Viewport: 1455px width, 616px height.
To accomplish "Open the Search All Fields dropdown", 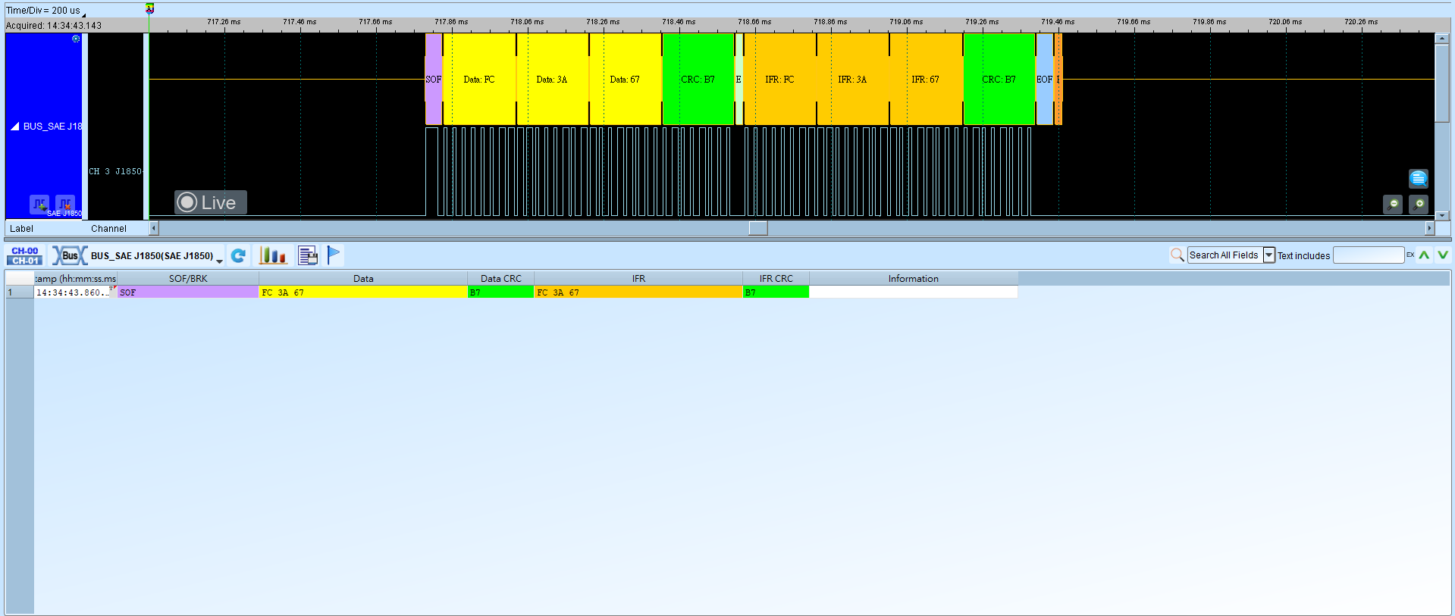I will coord(1268,255).
